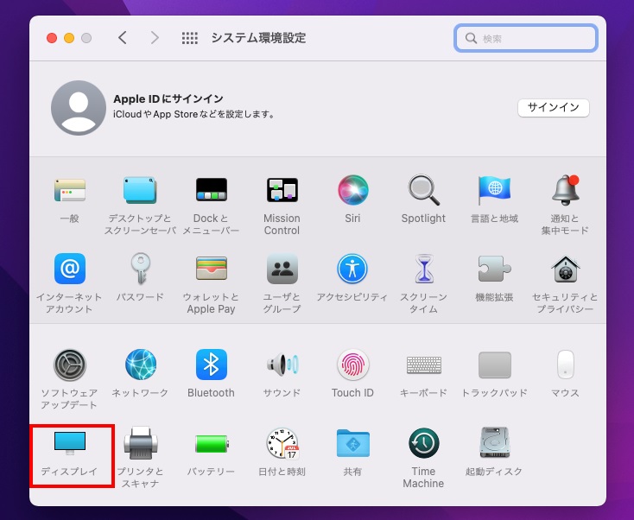The height and width of the screenshot is (520, 634).
Task: Open 共有 folder preferences
Action: [x=352, y=443]
